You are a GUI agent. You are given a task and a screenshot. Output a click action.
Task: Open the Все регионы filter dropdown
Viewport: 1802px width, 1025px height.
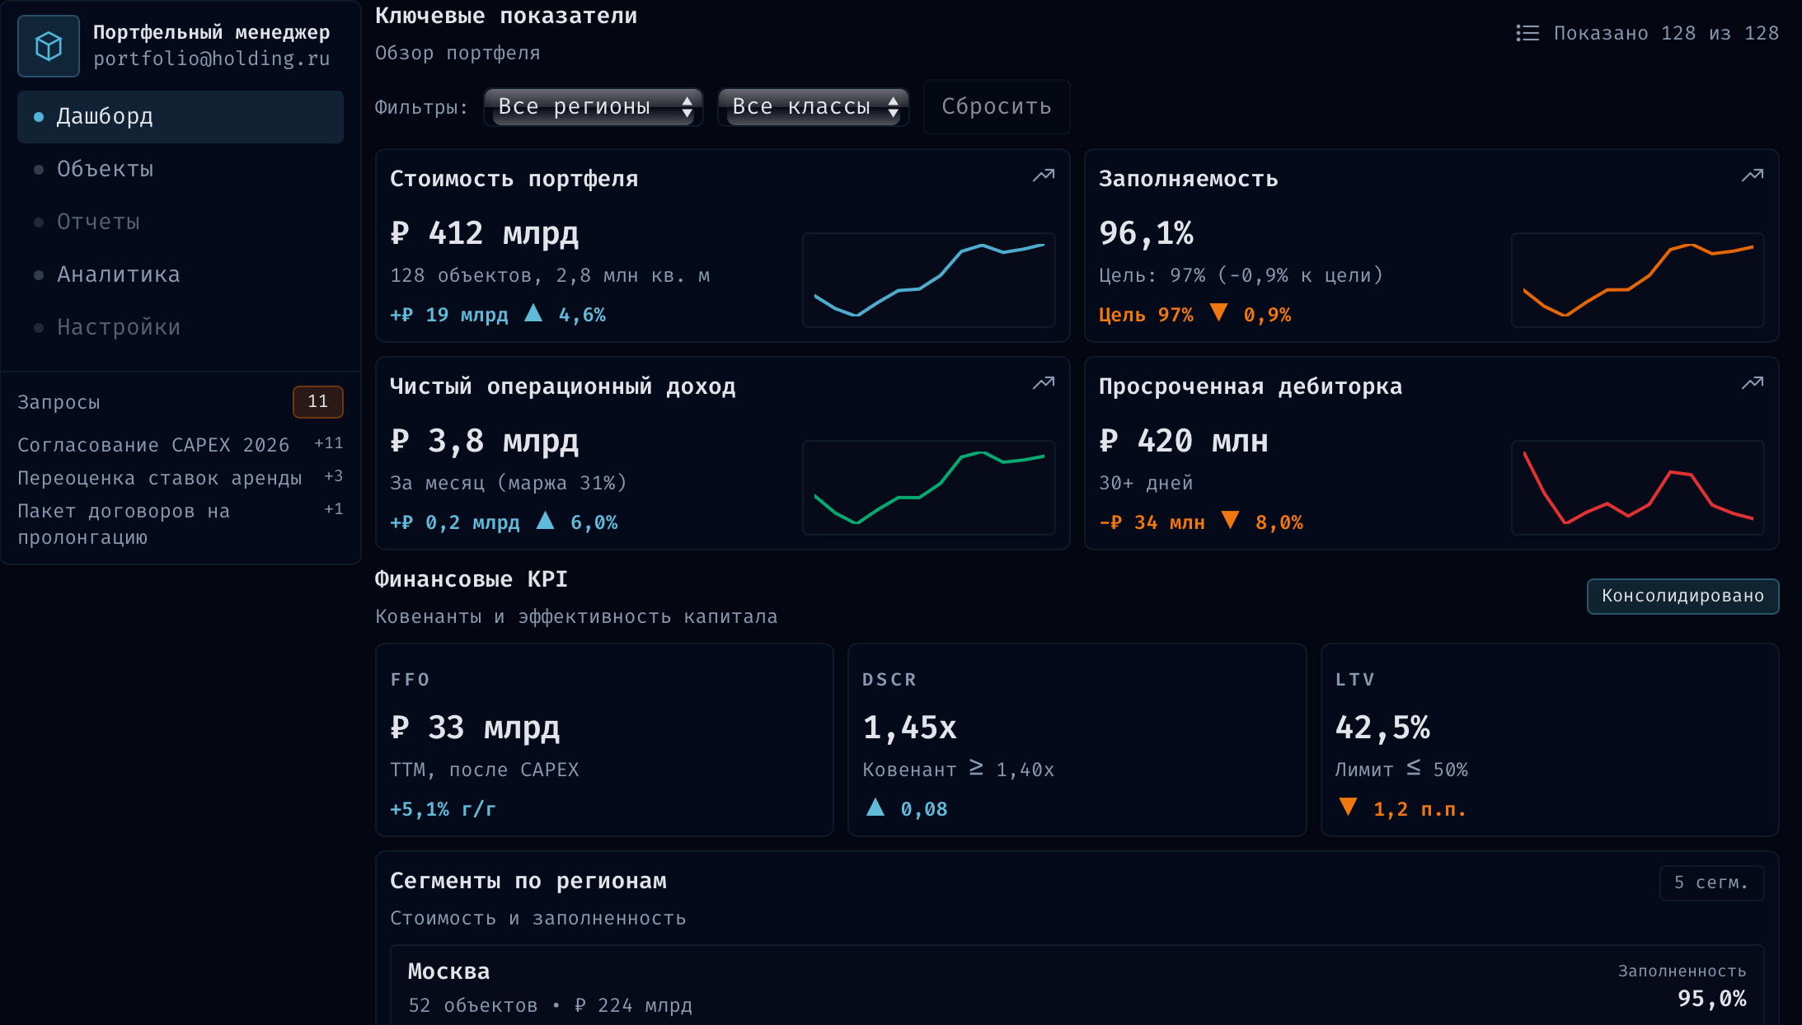point(594,107)
